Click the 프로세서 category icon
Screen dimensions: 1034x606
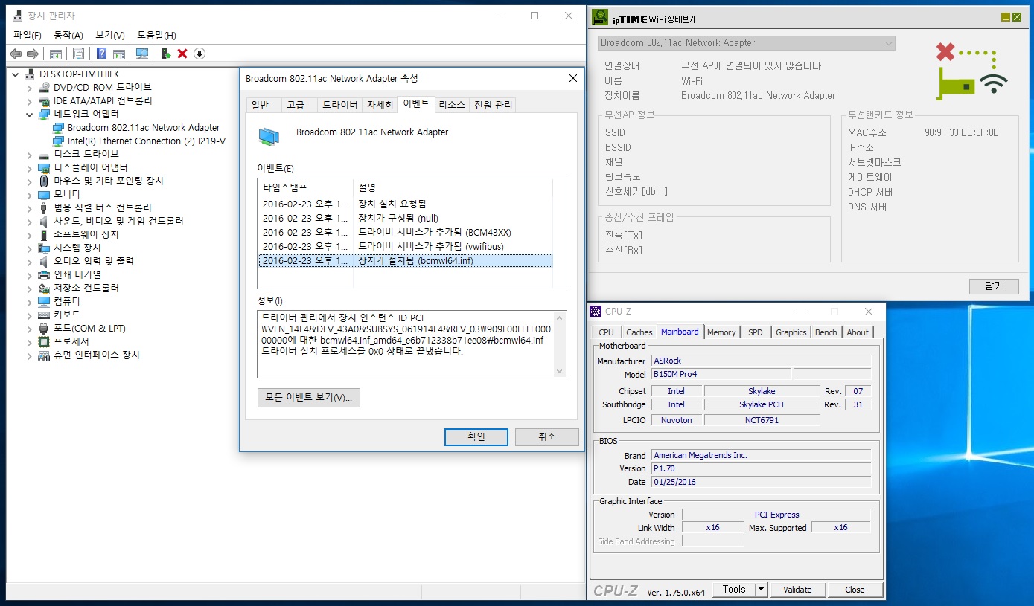click(45, 341)
